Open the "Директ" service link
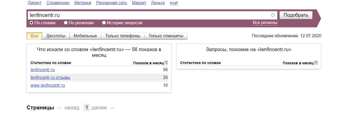 click(34, 3)
